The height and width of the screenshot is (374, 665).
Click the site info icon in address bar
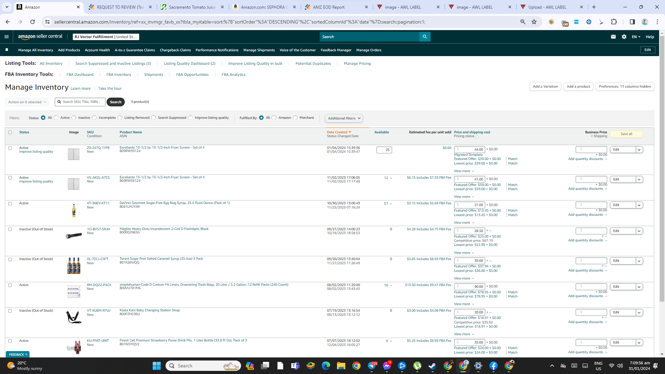coord(47,22)
